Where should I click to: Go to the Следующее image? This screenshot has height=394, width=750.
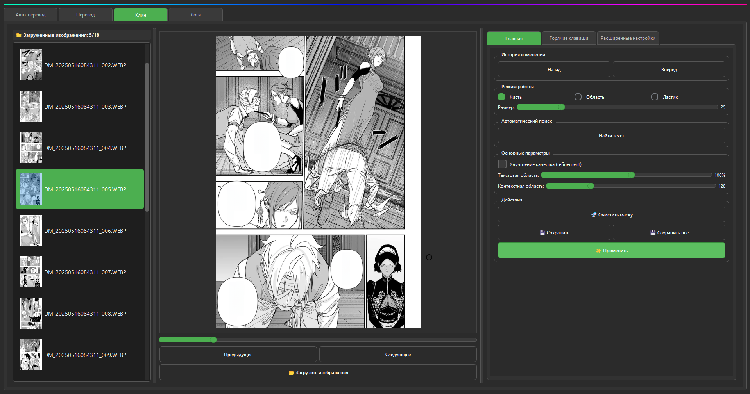coord(398,355)
